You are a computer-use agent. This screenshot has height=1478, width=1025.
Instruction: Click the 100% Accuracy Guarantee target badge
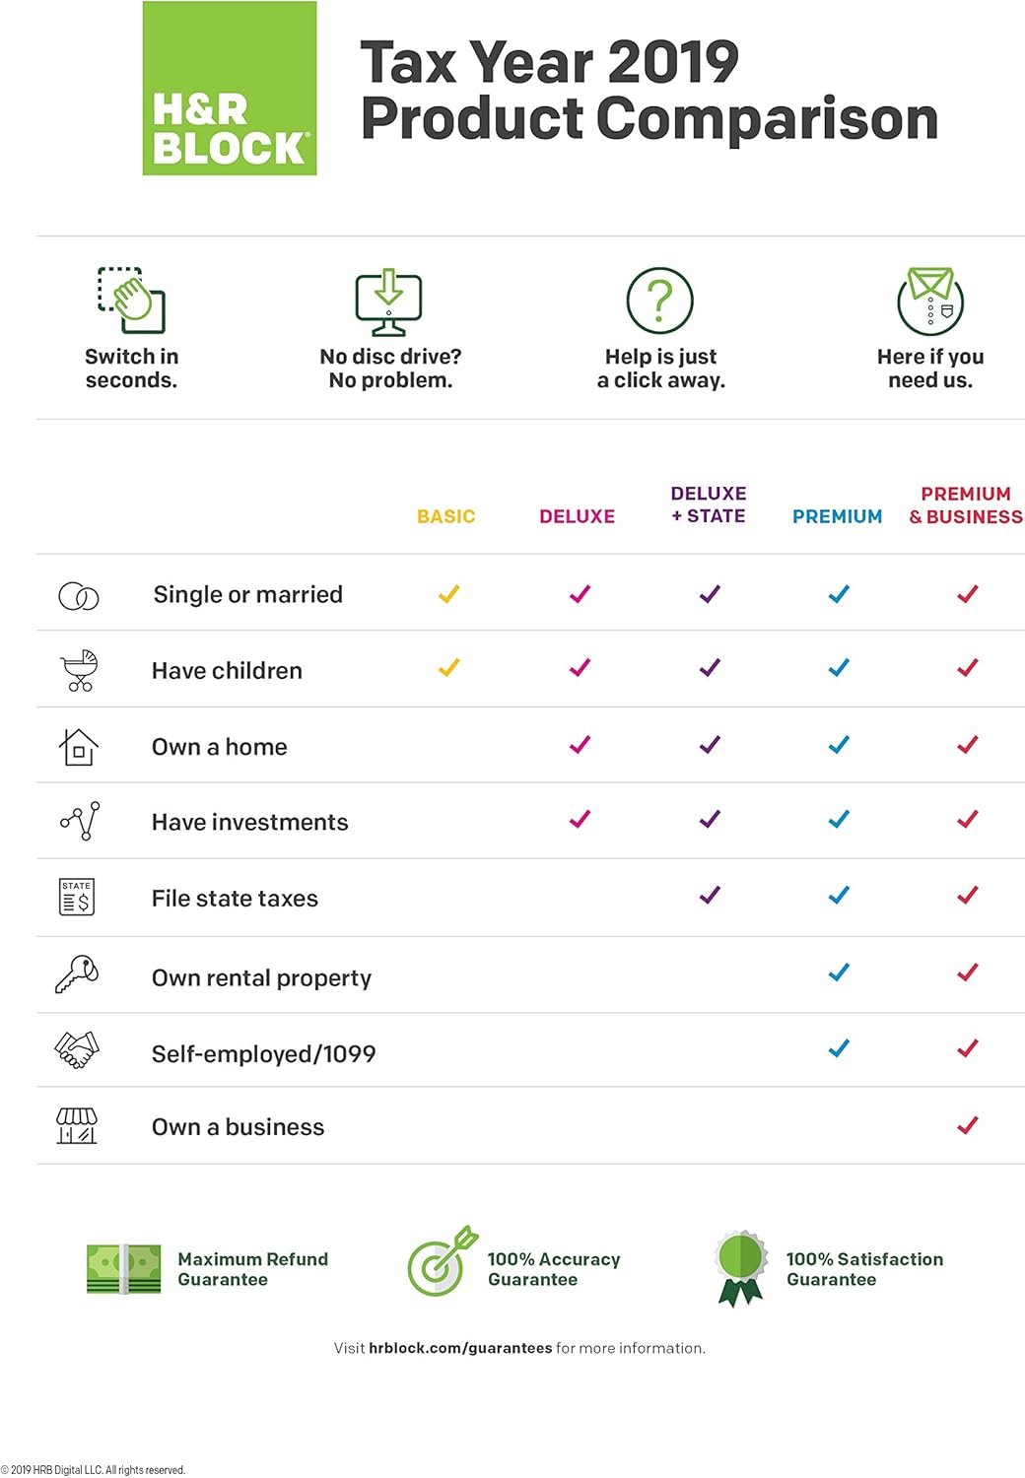click(x=441, y=1261)
